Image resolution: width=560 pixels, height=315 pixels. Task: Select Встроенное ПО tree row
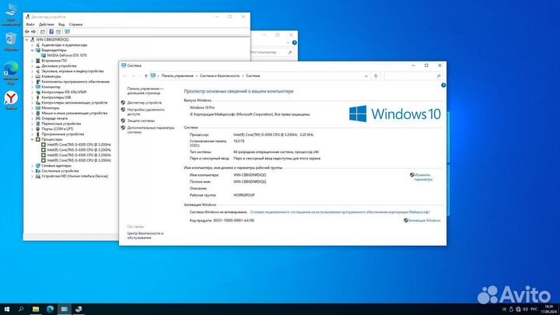(54, 61)
